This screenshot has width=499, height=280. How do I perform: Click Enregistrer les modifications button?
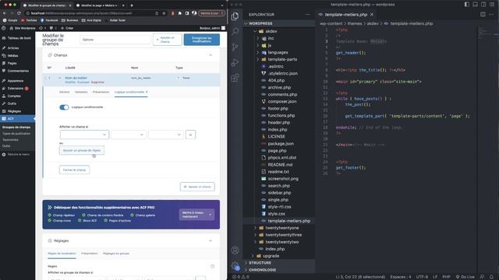(202, 40)
